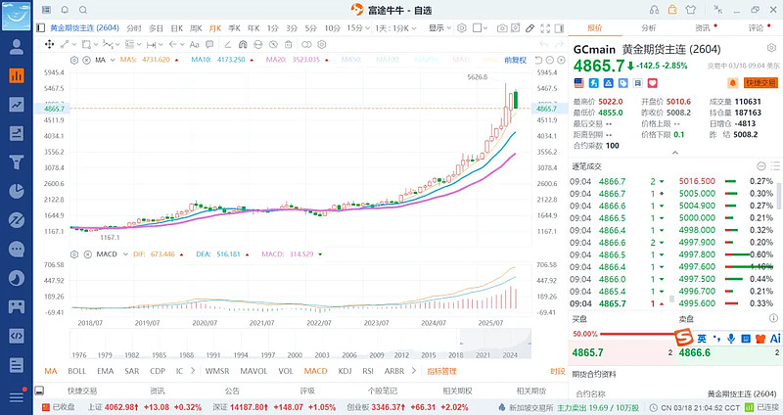
Task: Open the skin theme shirt icon
Action: point(691,10)
